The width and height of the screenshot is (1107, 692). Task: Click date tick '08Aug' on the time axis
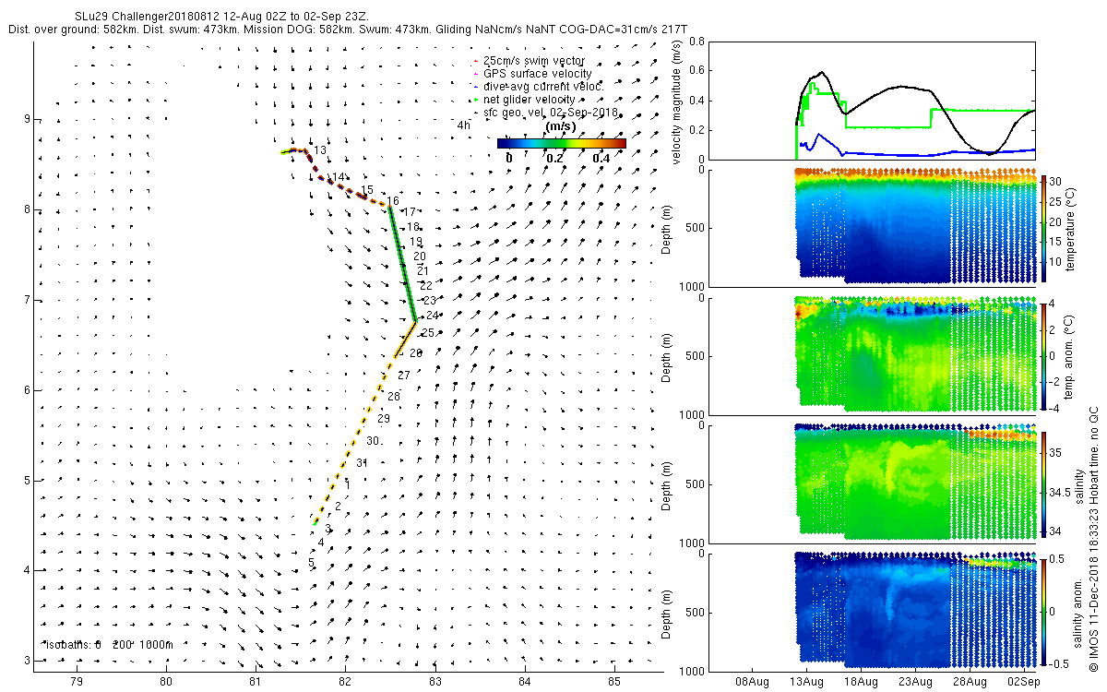click(752, 682)
